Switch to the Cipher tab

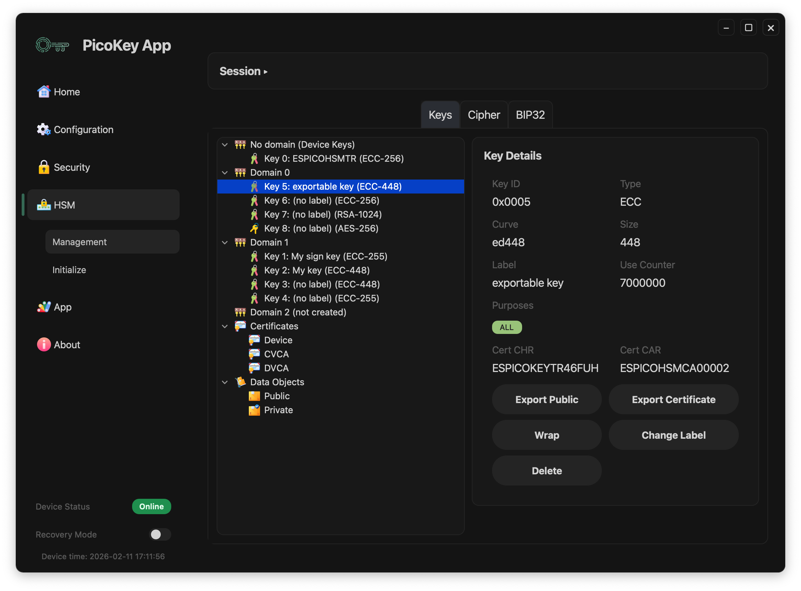click(484, 115)
